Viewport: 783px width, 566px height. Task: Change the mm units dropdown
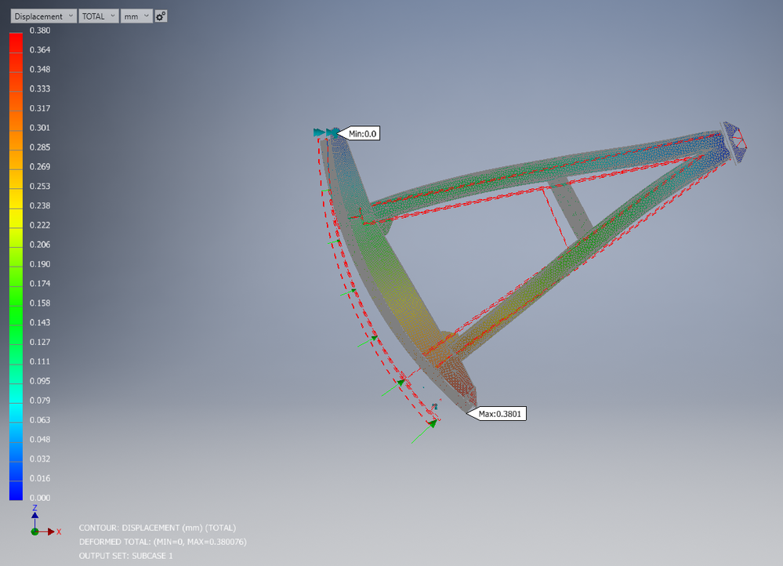pos(136,16)
